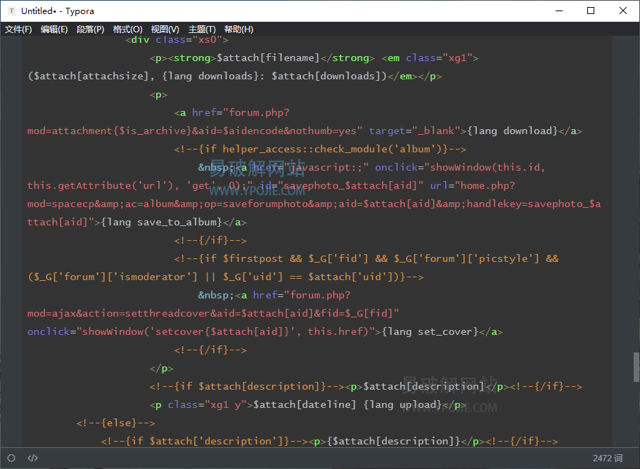Toggle the sidebar circle icon in status bar
This screenshot has height=469, width=640.
point(11,458)
